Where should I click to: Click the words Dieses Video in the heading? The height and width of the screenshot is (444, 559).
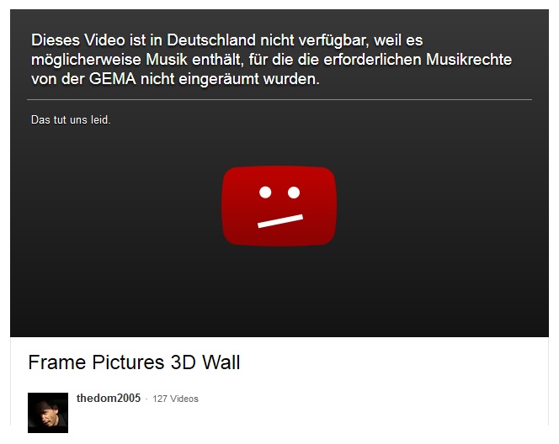78,40
